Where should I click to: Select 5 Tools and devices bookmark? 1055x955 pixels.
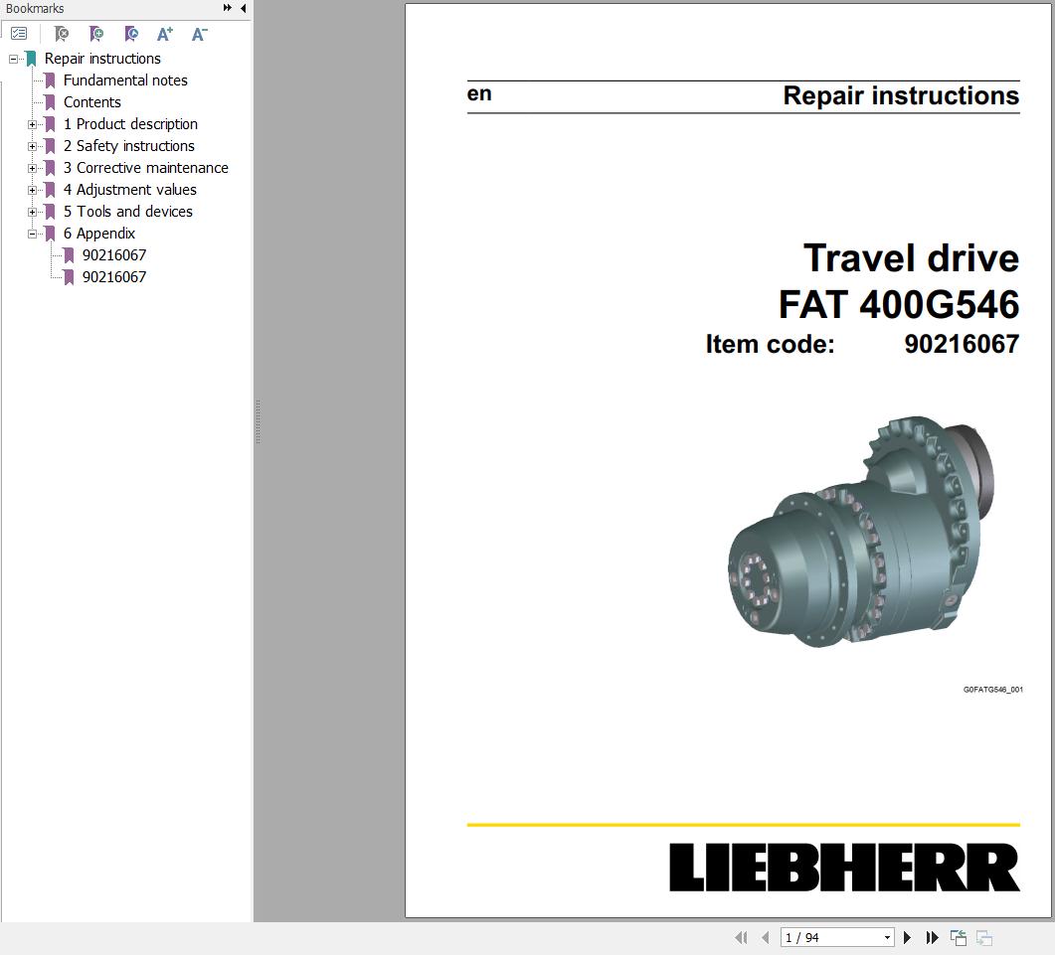pyautogui.click(x=128, y=212)
